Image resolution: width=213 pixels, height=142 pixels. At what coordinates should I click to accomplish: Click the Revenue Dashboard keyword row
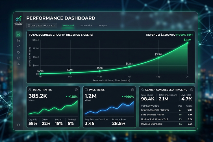[167, 124]
